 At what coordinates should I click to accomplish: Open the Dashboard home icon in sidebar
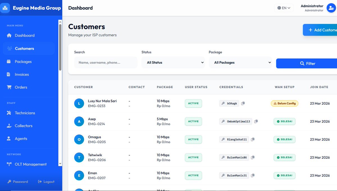tap(9, 35)
